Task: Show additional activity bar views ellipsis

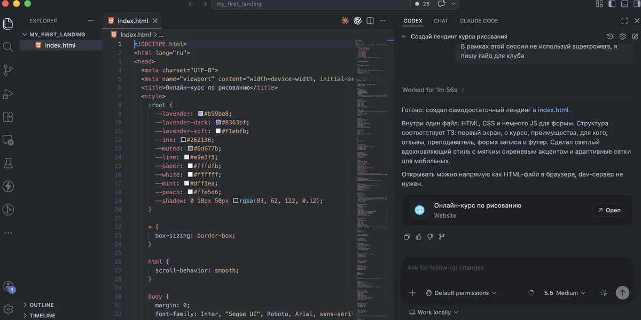Action: pyautogui.click(x=8, y=233)
